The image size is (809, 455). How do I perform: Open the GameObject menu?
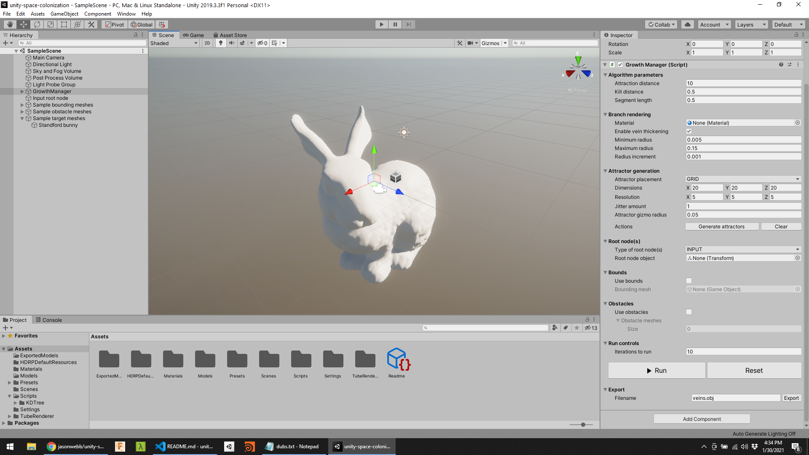tap(64, 14)
